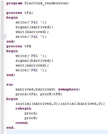The width and height of the screenshot is (108, 134).
Task: Place cursor on signal(aArrived) statement
Action: [x=34, y=27]
